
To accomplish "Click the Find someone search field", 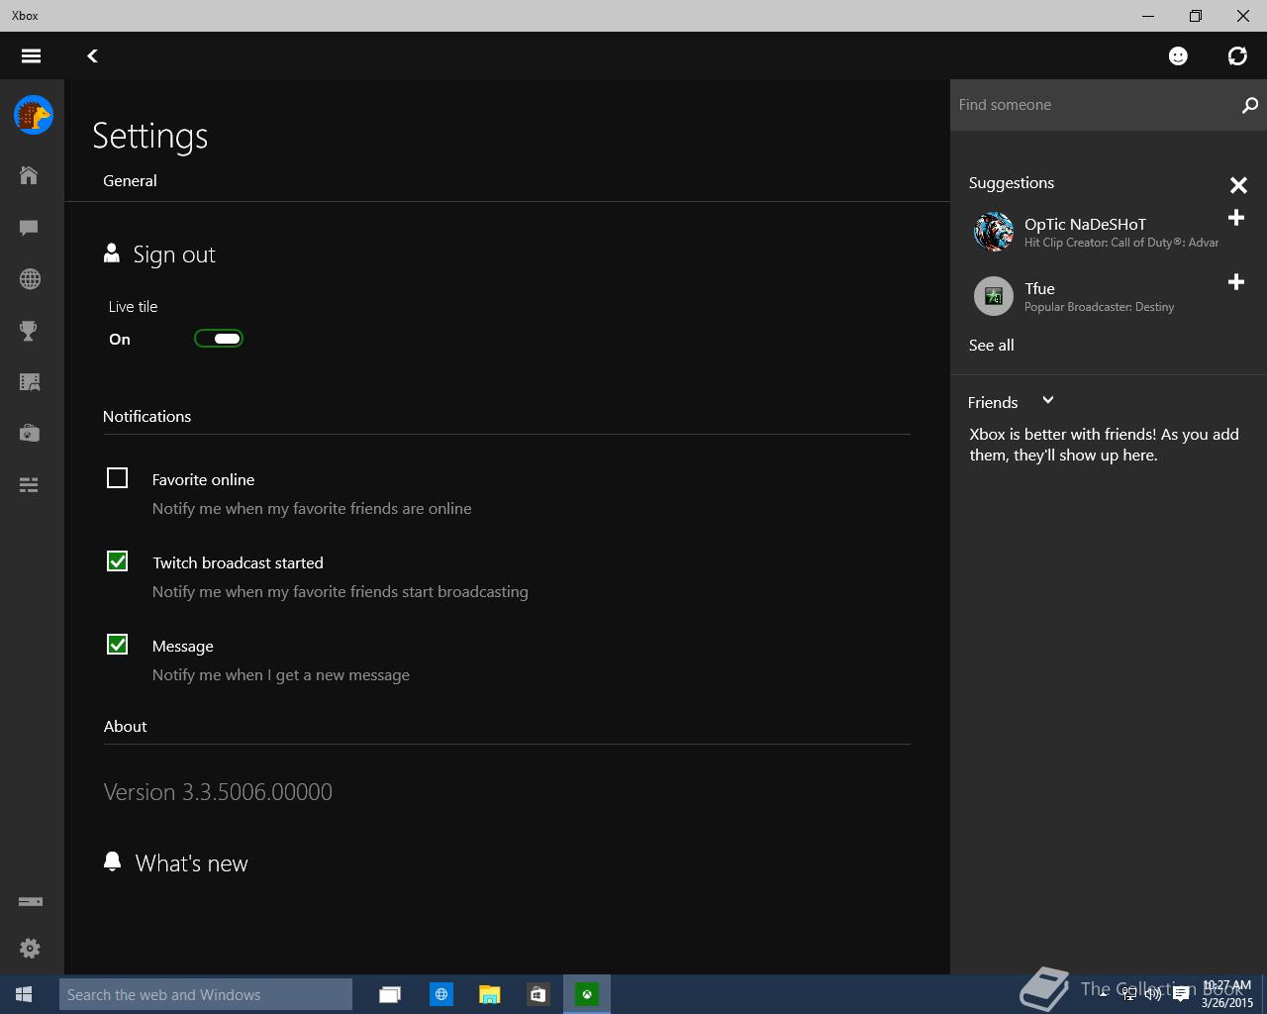I will pyautogui.click(x=1094, y=105).
